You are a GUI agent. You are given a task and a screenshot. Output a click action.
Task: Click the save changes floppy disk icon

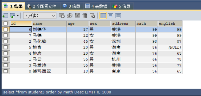(77, 15)
